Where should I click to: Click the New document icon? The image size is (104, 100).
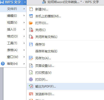[31, 9]
